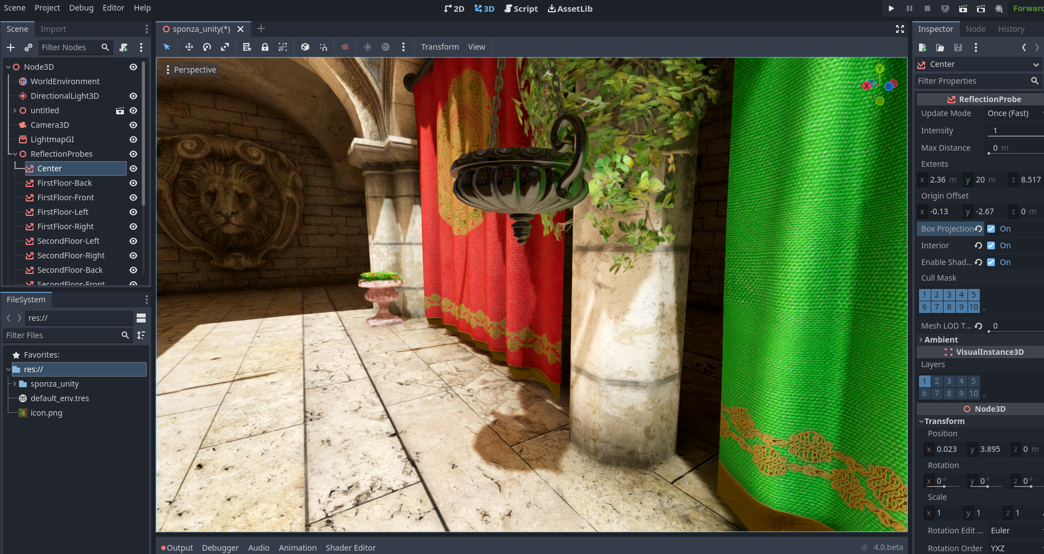Expand the untitled scene node

15,110
